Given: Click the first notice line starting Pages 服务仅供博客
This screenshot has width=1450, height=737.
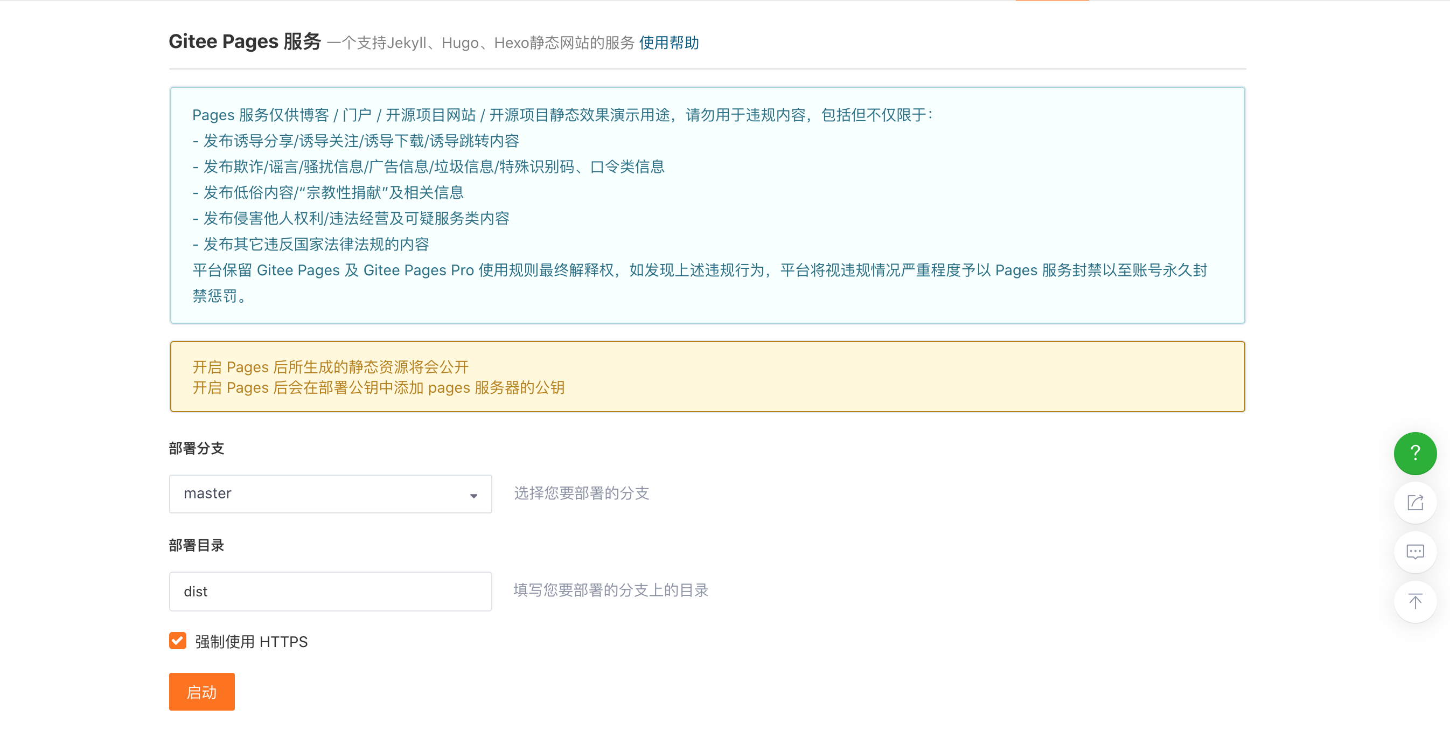Looking at the screenshot, I should coord(563,115).
